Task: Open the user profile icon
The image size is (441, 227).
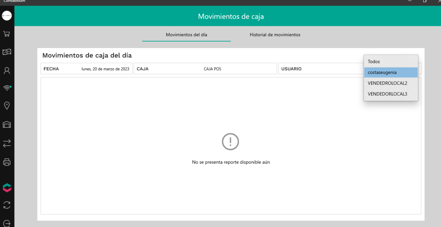Action: [7, 70]
